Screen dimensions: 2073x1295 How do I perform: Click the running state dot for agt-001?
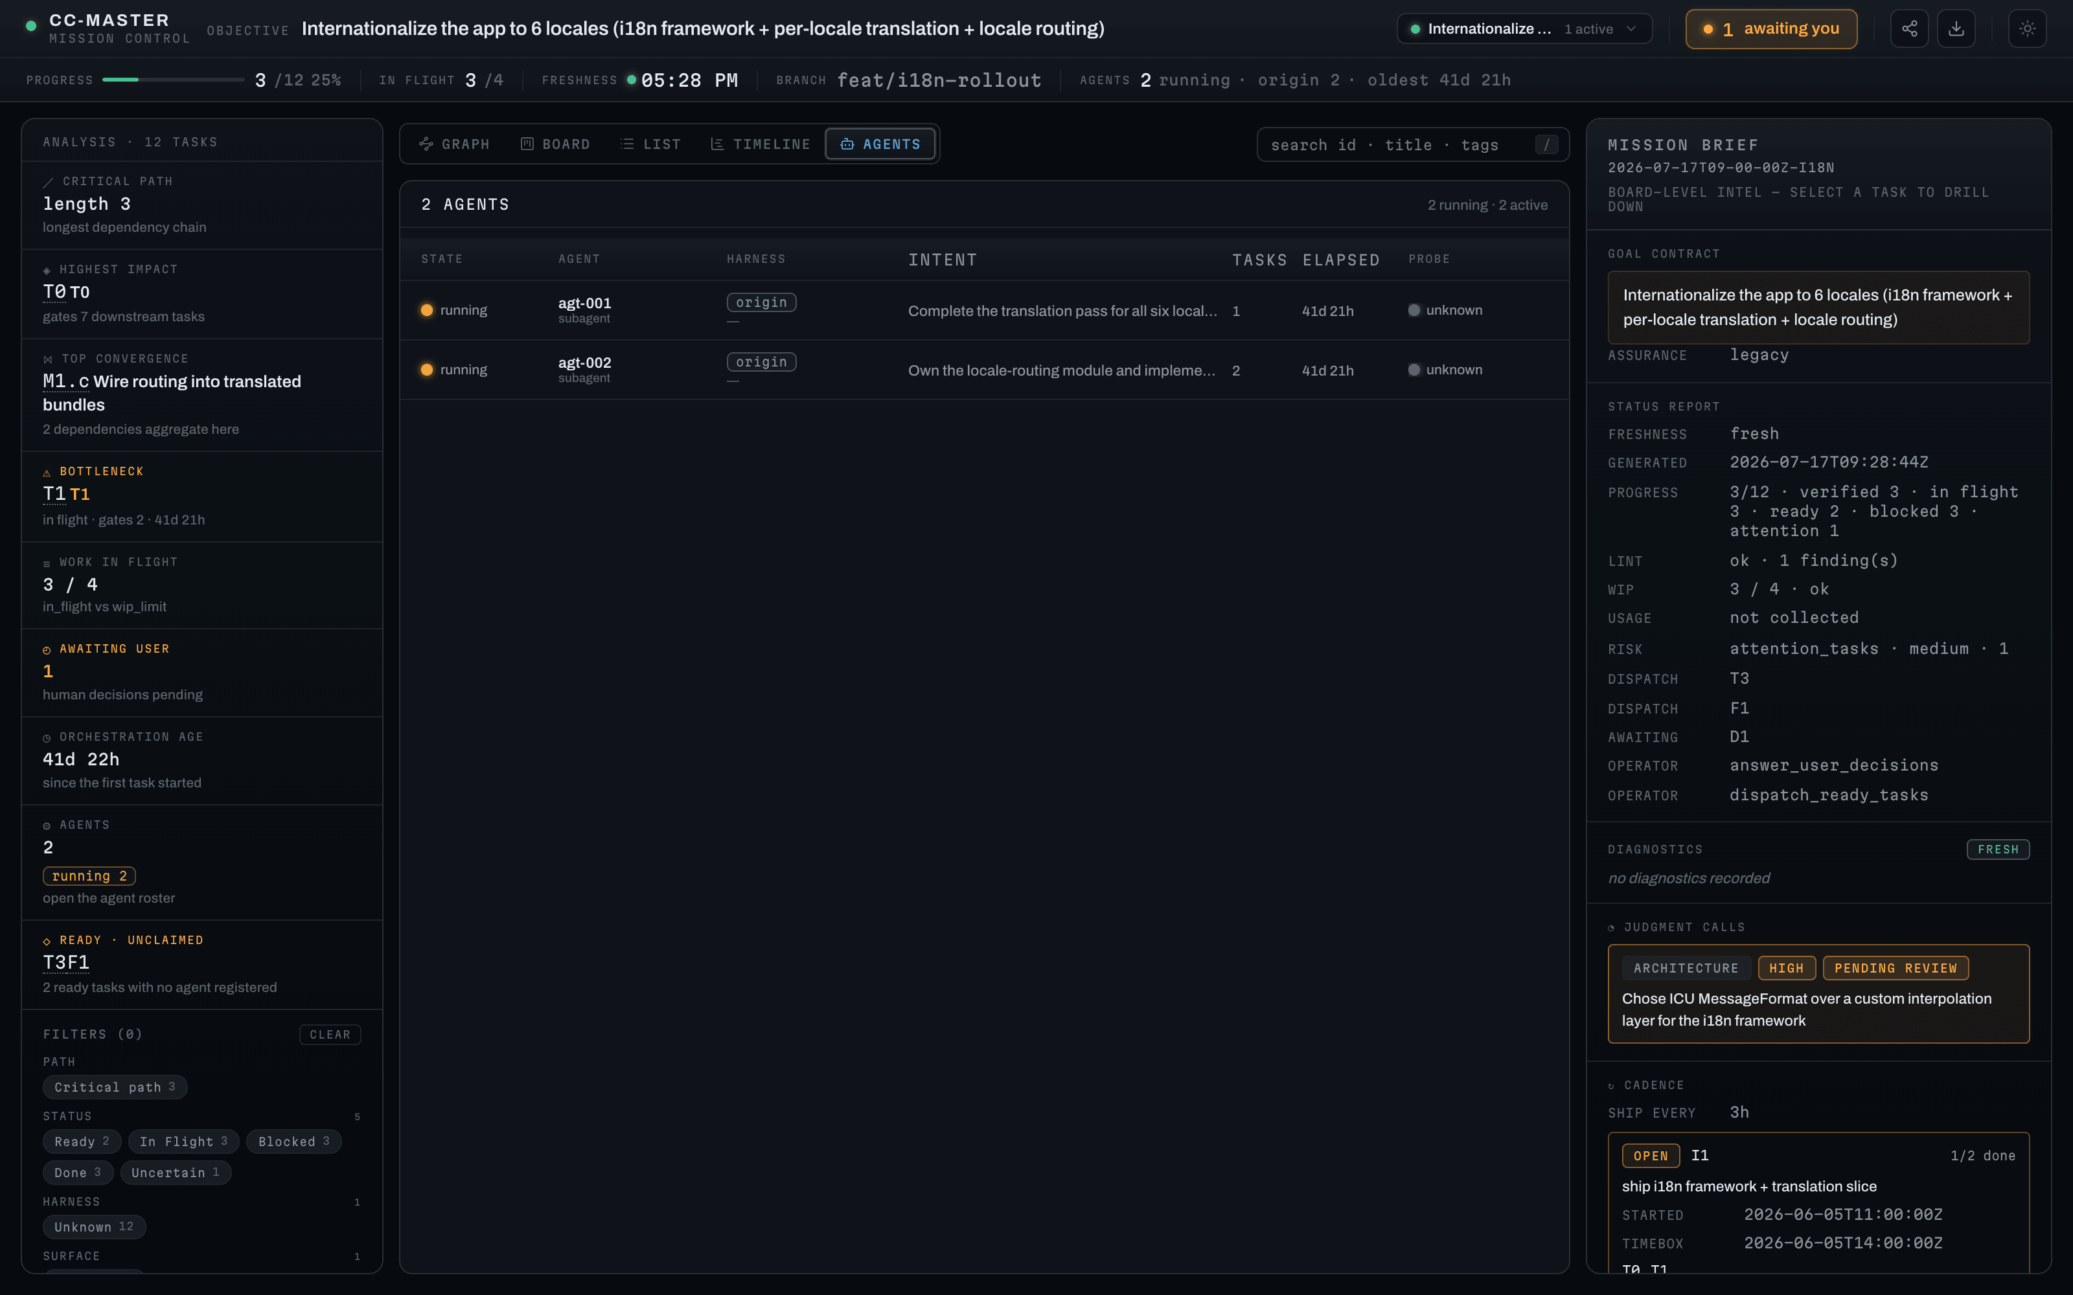(427, 310)
